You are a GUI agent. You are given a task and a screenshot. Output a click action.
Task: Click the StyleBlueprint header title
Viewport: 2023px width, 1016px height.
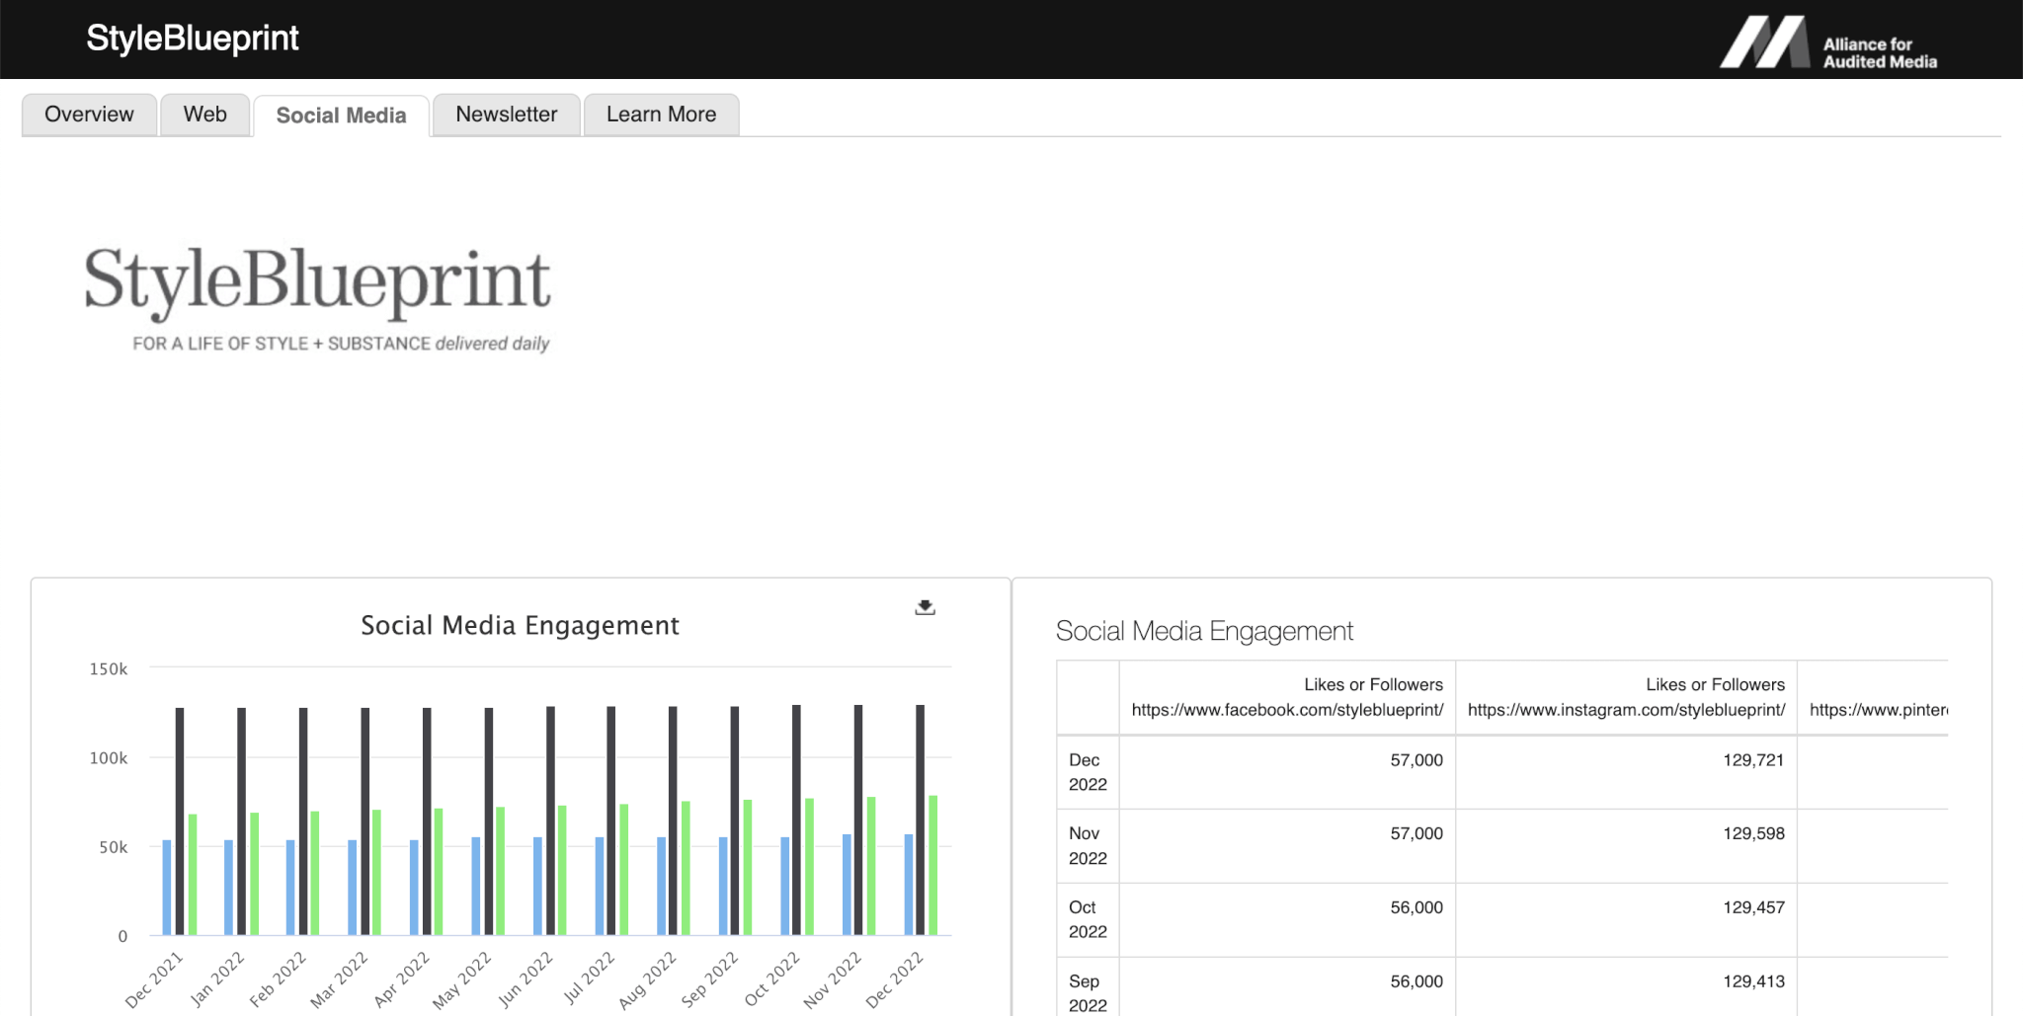pos(193,39)
